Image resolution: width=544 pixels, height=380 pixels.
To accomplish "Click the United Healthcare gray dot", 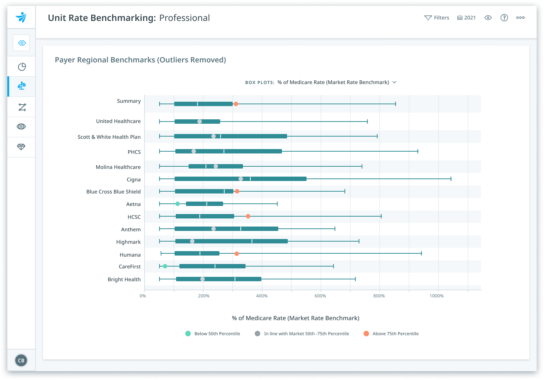I will [200, 122].
